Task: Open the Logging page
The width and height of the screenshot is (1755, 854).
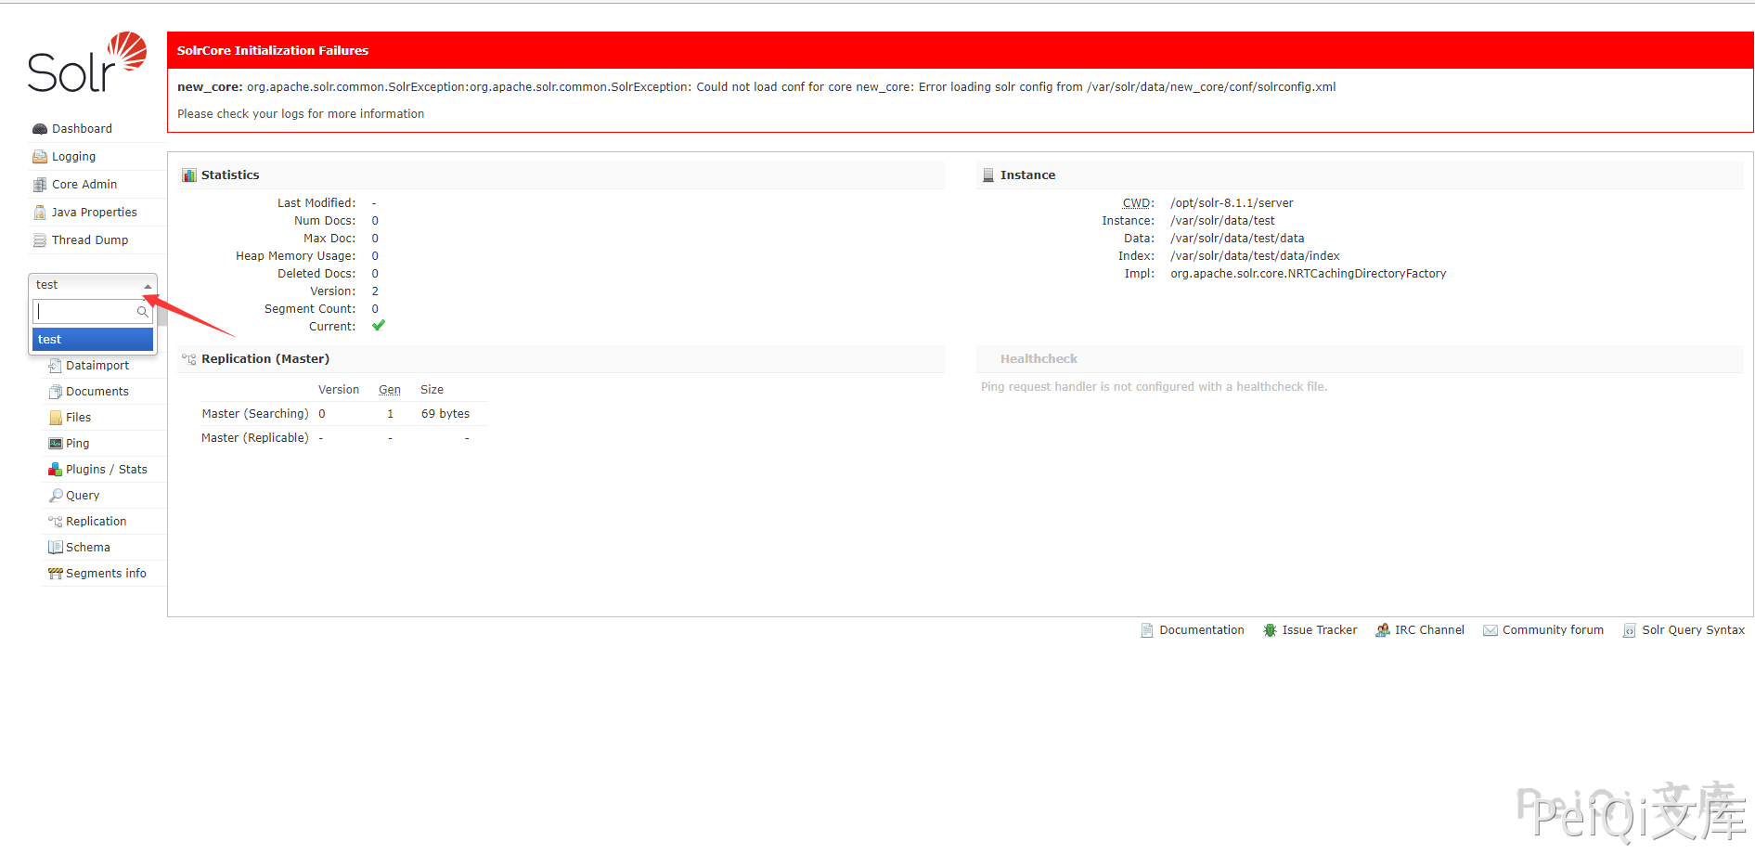Action: [x=73, y=157]
